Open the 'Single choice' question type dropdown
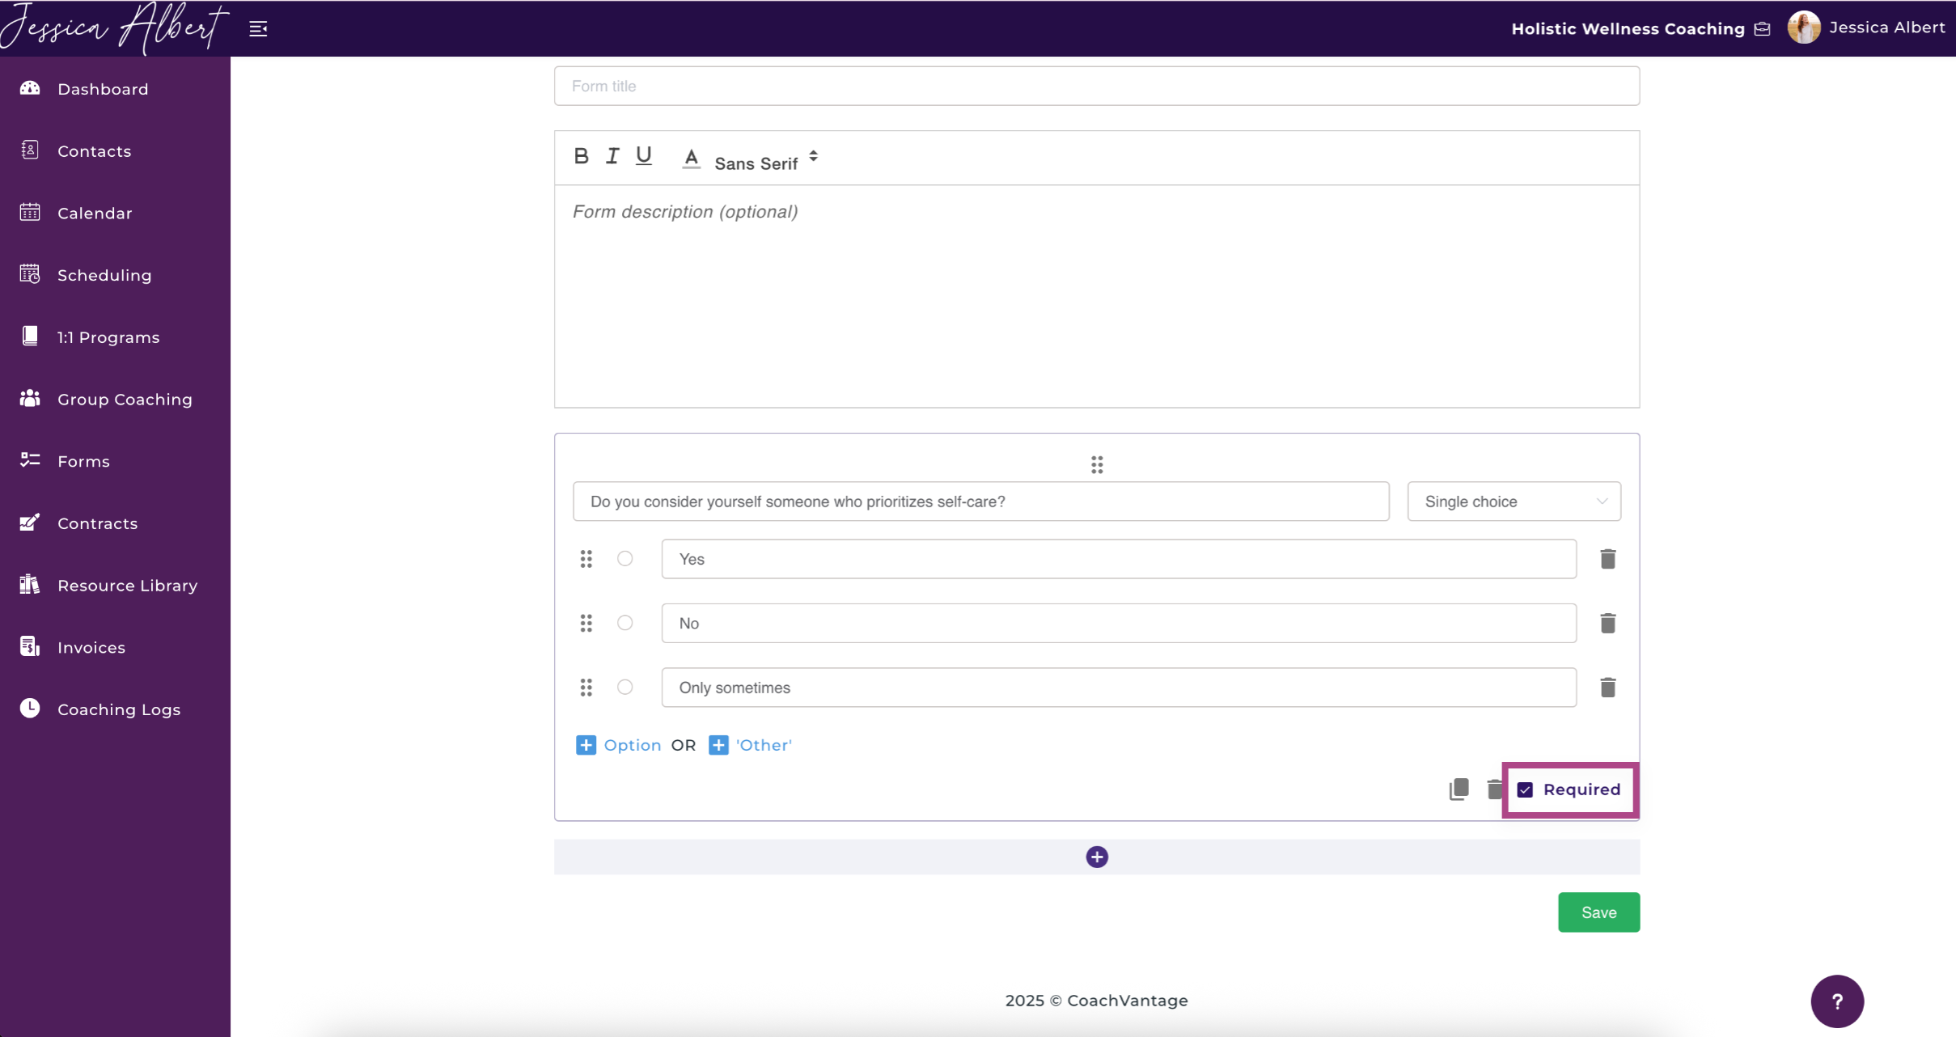1956x1037 pixels. tap(1514, 502)
